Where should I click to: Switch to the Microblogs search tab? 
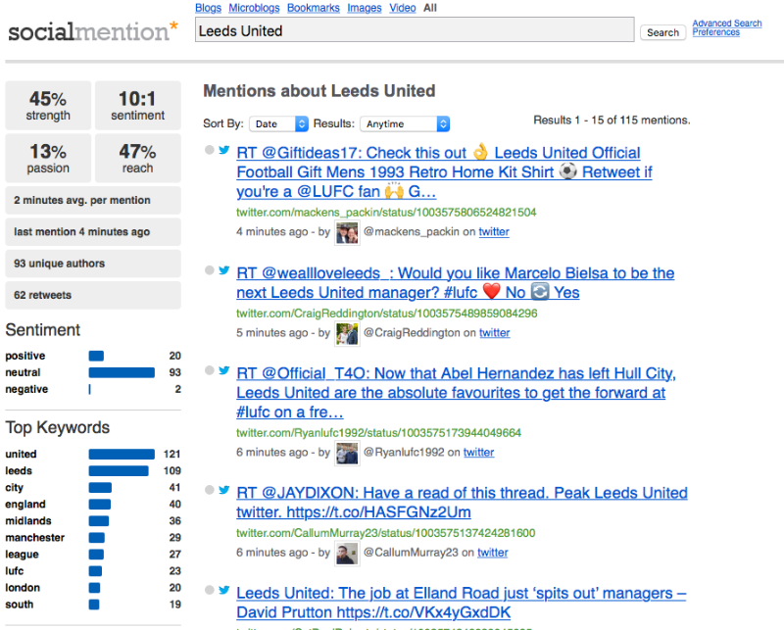pos(254,8)
